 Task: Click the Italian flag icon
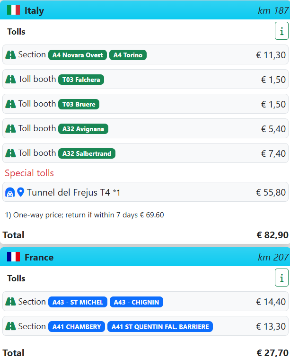point(13,10)
